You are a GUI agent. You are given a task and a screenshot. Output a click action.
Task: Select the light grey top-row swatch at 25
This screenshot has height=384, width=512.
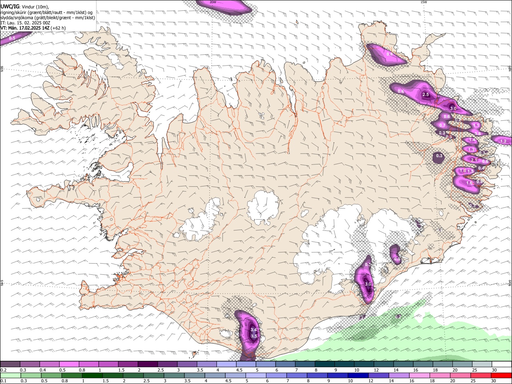tap(482, 364)
